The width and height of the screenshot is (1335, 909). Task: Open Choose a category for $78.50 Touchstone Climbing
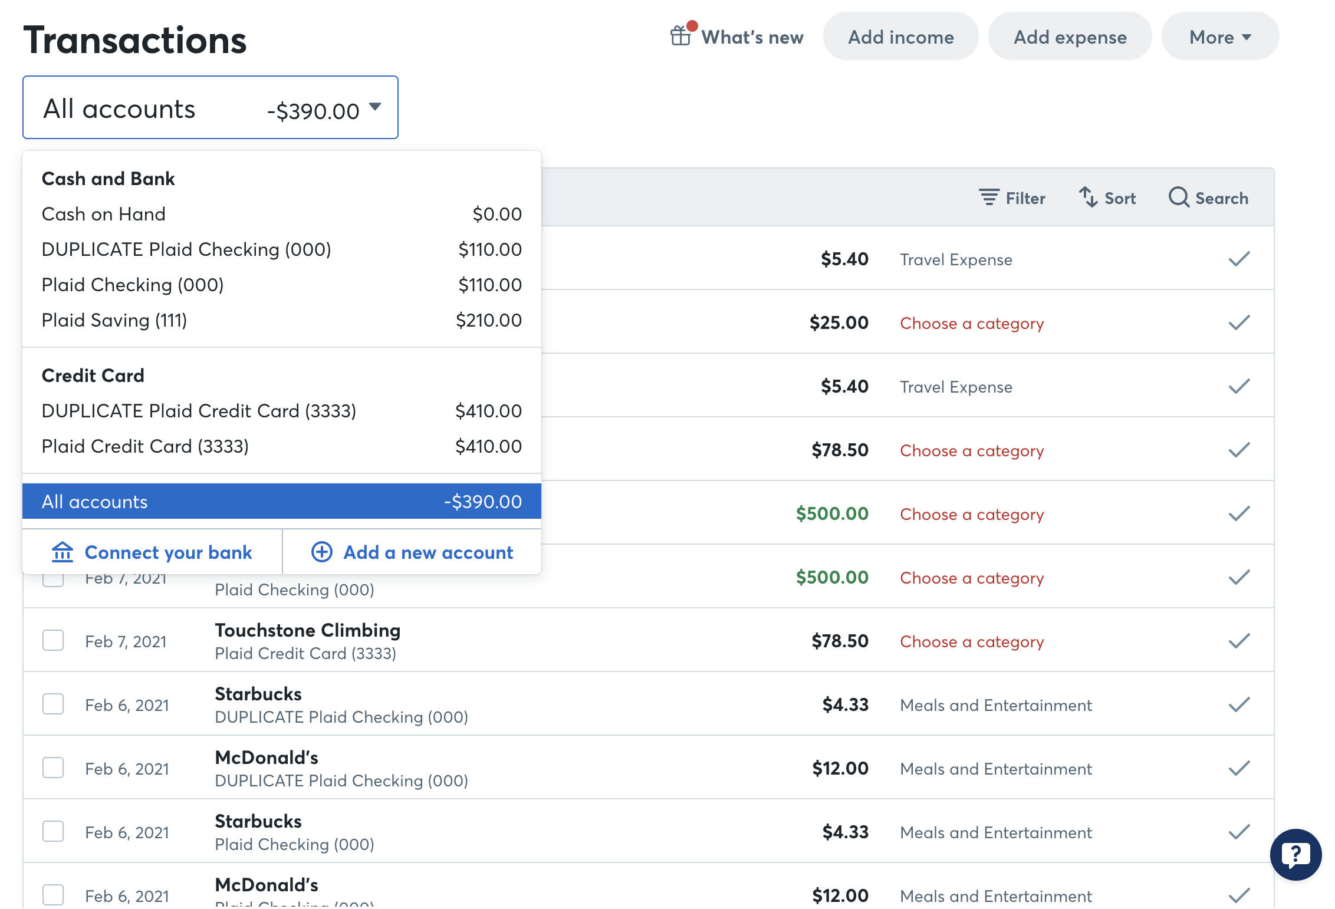[x=971, y=641]
